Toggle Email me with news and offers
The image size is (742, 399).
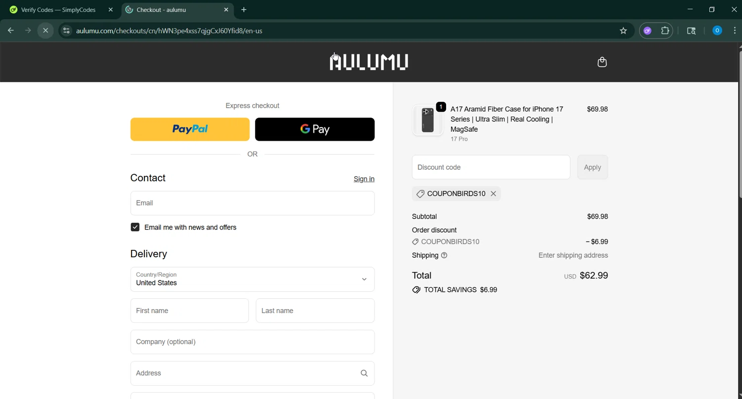(x=135, y=227)
